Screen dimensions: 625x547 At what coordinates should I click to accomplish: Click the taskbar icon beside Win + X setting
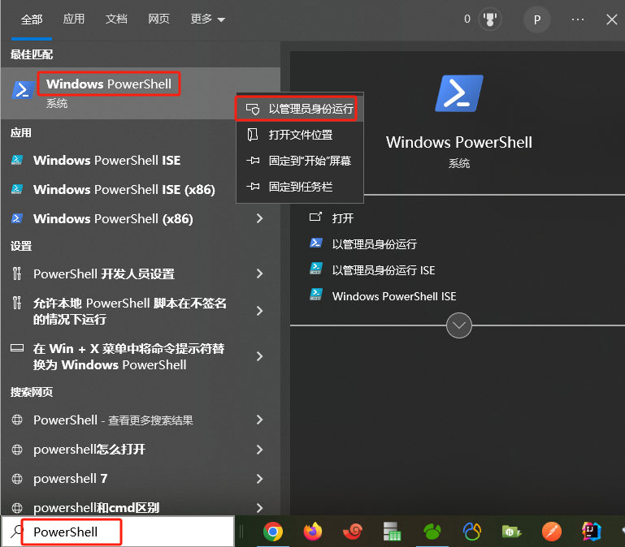[x=17, y=348]
